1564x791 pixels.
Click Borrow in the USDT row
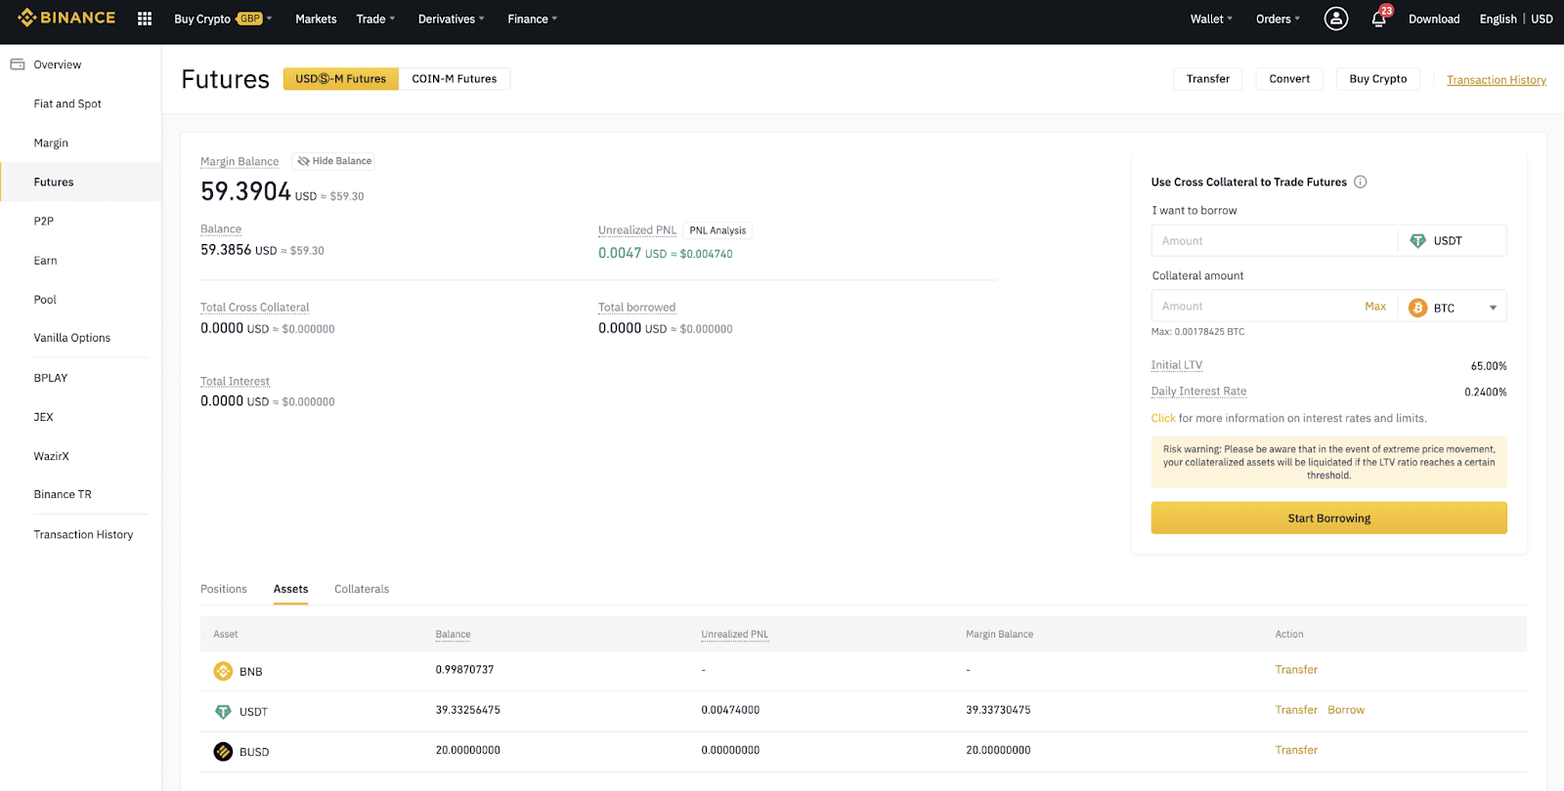tap(1346, 710)
